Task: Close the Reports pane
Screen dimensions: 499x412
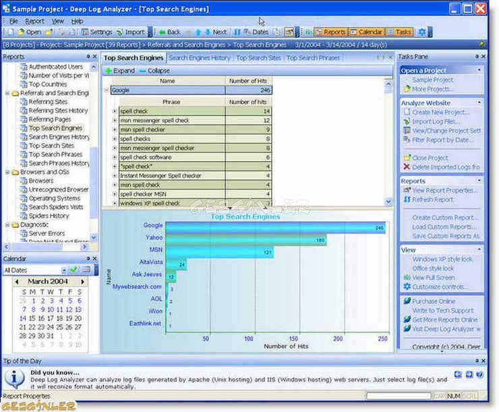Action: click(95, 57)
